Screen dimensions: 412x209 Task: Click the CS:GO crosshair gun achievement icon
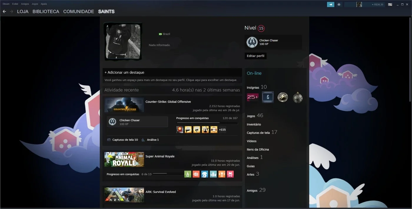[214, 129]
